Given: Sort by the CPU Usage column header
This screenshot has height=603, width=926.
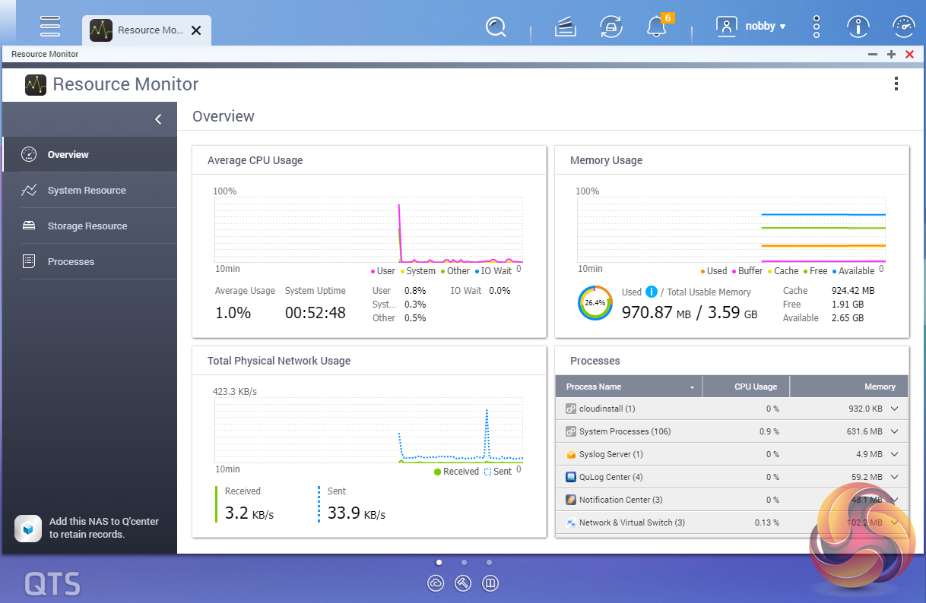Looking at the screenshot, I should [x=755, y=387].
